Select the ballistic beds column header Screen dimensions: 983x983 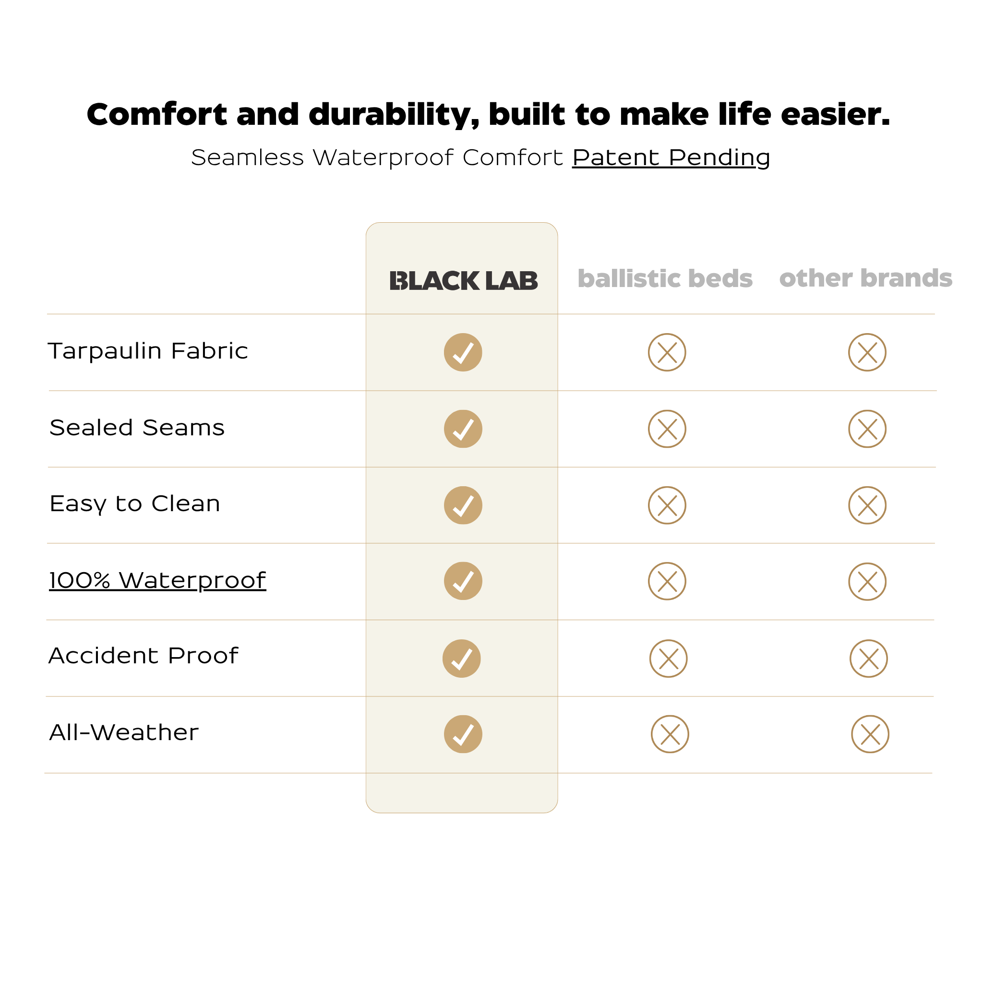[x=665, y=279]
